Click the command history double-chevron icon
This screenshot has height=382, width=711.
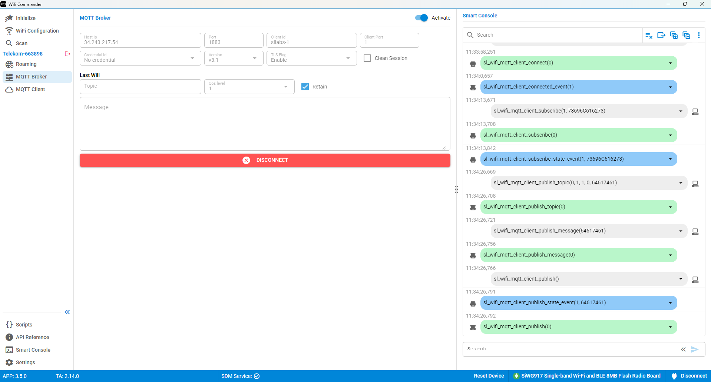tap(683, 349)
